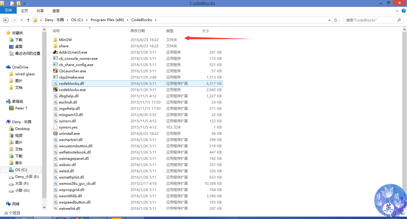Open the 小甜 (G:) drive

tap(22, 190)
